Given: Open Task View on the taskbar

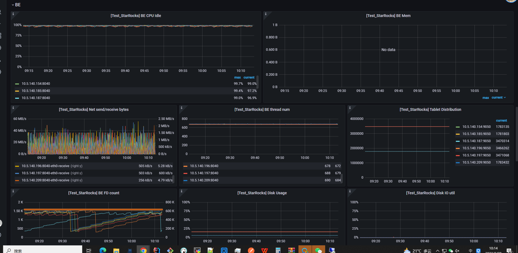Looking at the screenshot, I should click(89, 250).
